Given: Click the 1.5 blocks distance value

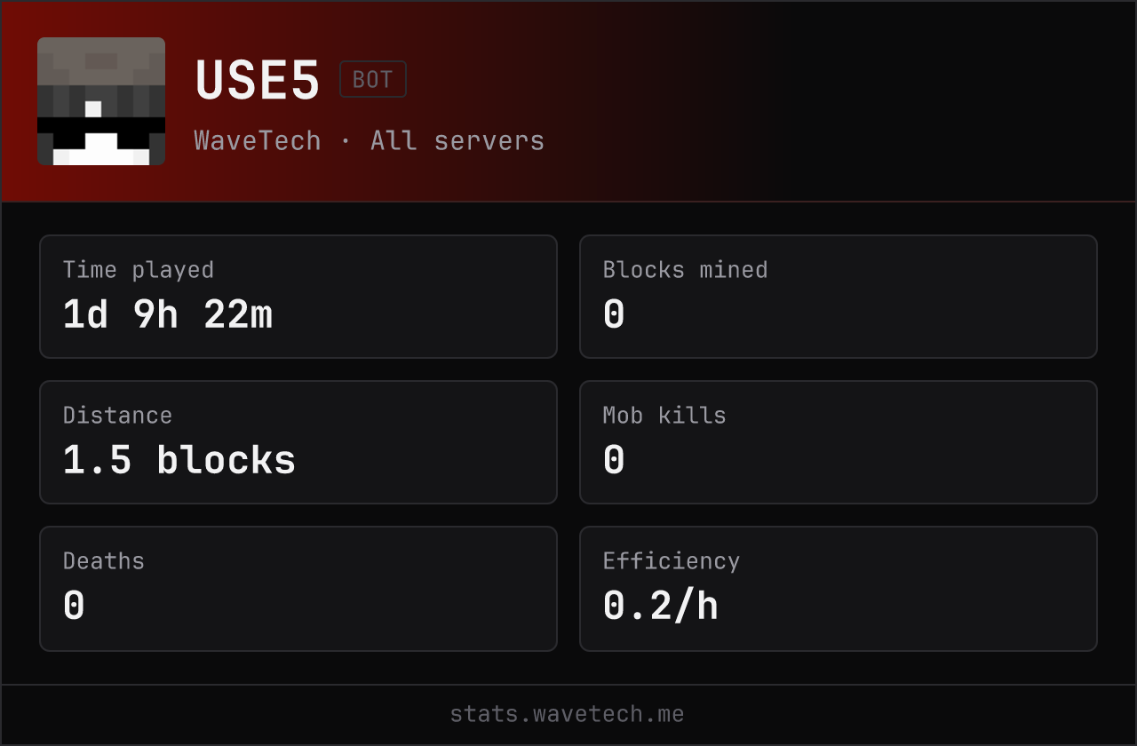Looking at the screenshot, I should pyautogui.click(x=179, y=460).
